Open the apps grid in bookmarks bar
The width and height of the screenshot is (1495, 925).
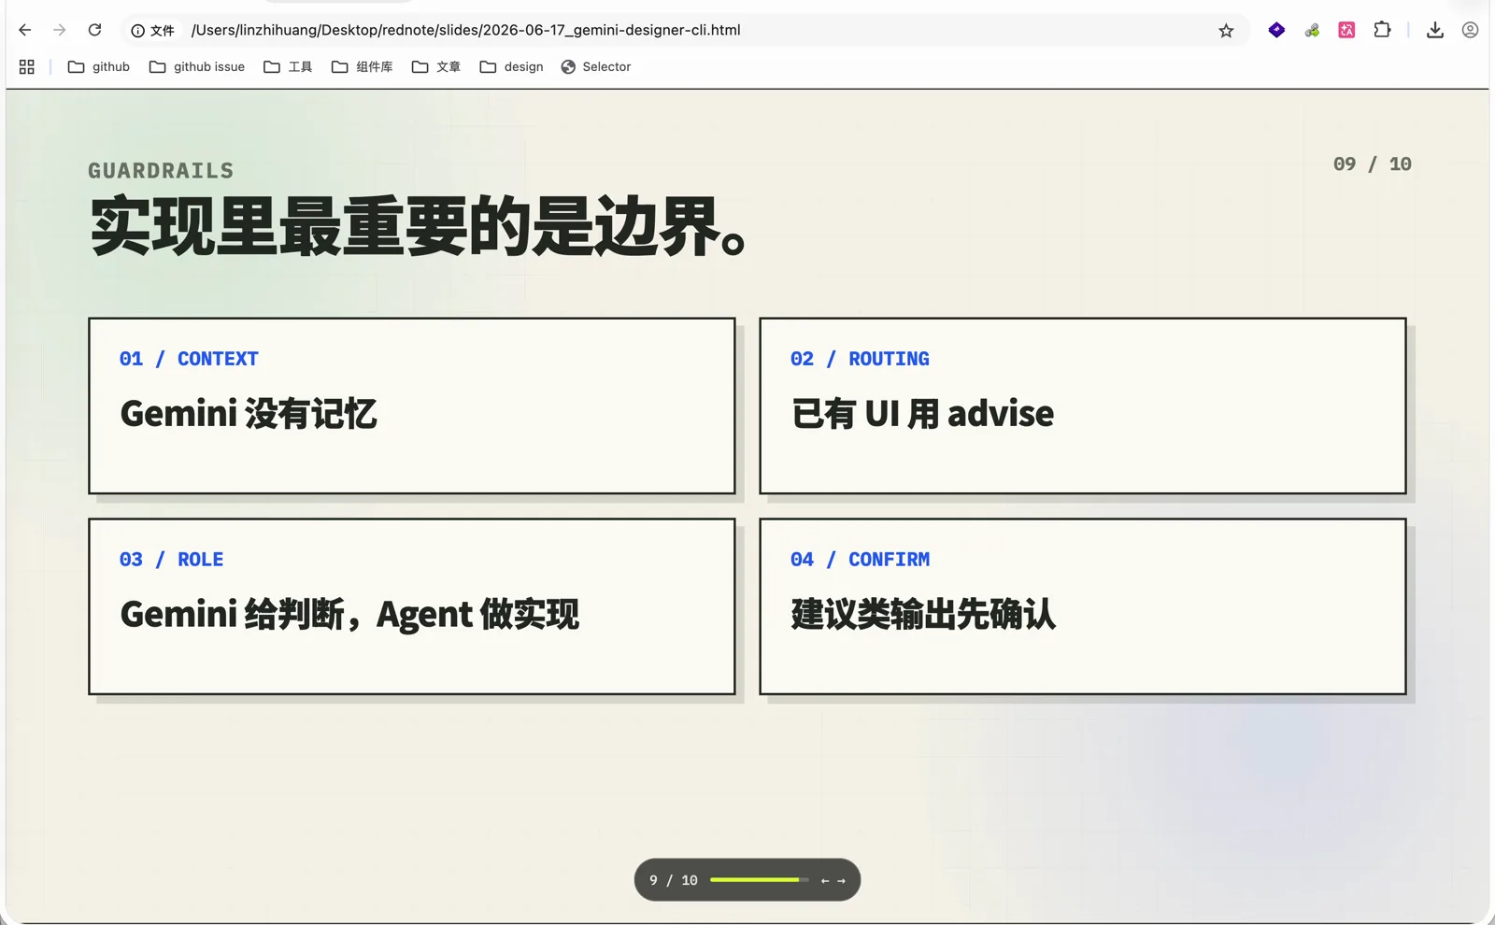[27, 66]
